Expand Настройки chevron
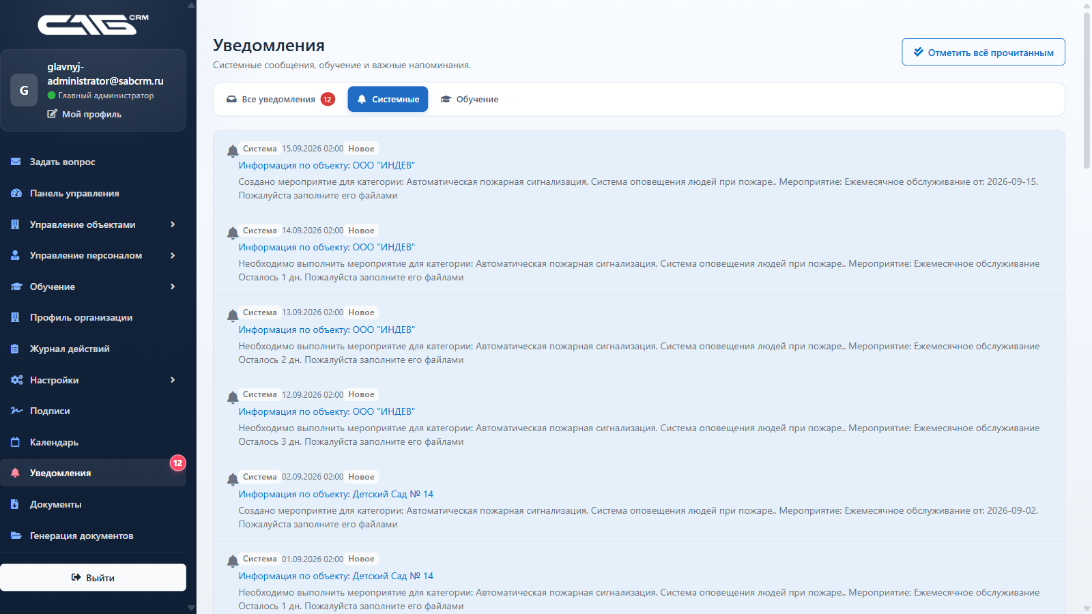1092x614 pixels. click(173, 380)
